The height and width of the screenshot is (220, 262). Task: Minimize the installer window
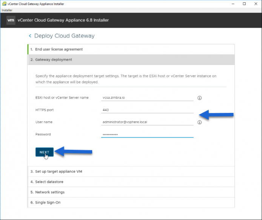pyautogui.click(x=233, y=4)
